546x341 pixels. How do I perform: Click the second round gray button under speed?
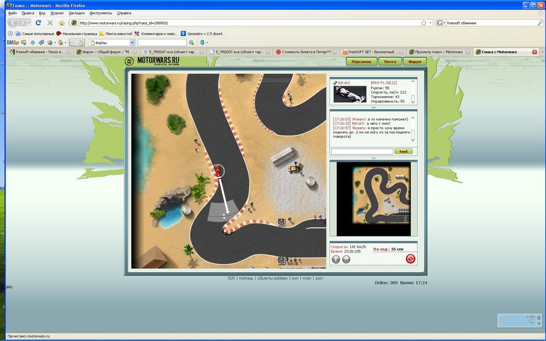pos(346,259)
